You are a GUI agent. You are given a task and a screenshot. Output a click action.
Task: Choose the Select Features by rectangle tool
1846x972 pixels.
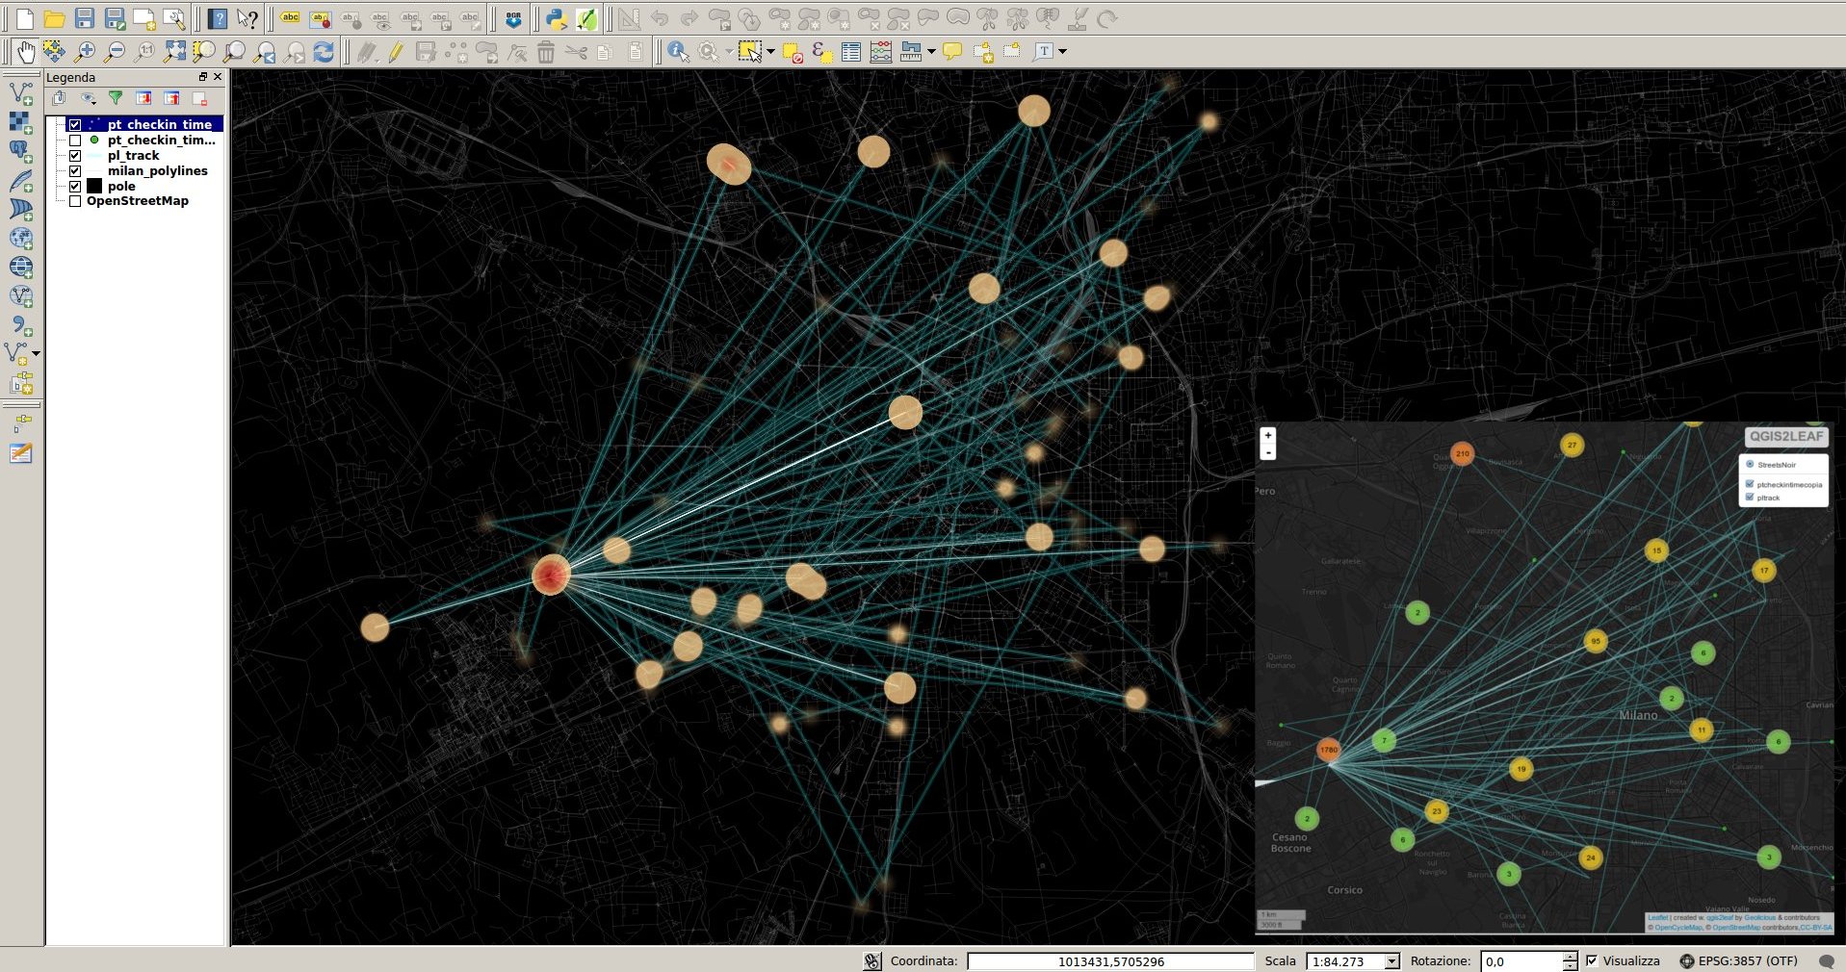(x=749, y=51)
